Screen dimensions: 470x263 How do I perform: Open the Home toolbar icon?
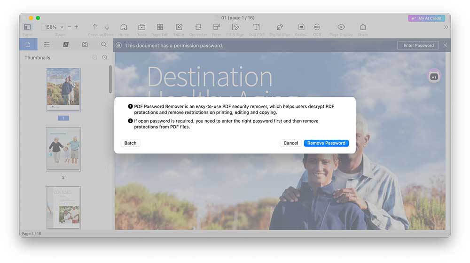[124, 27]
